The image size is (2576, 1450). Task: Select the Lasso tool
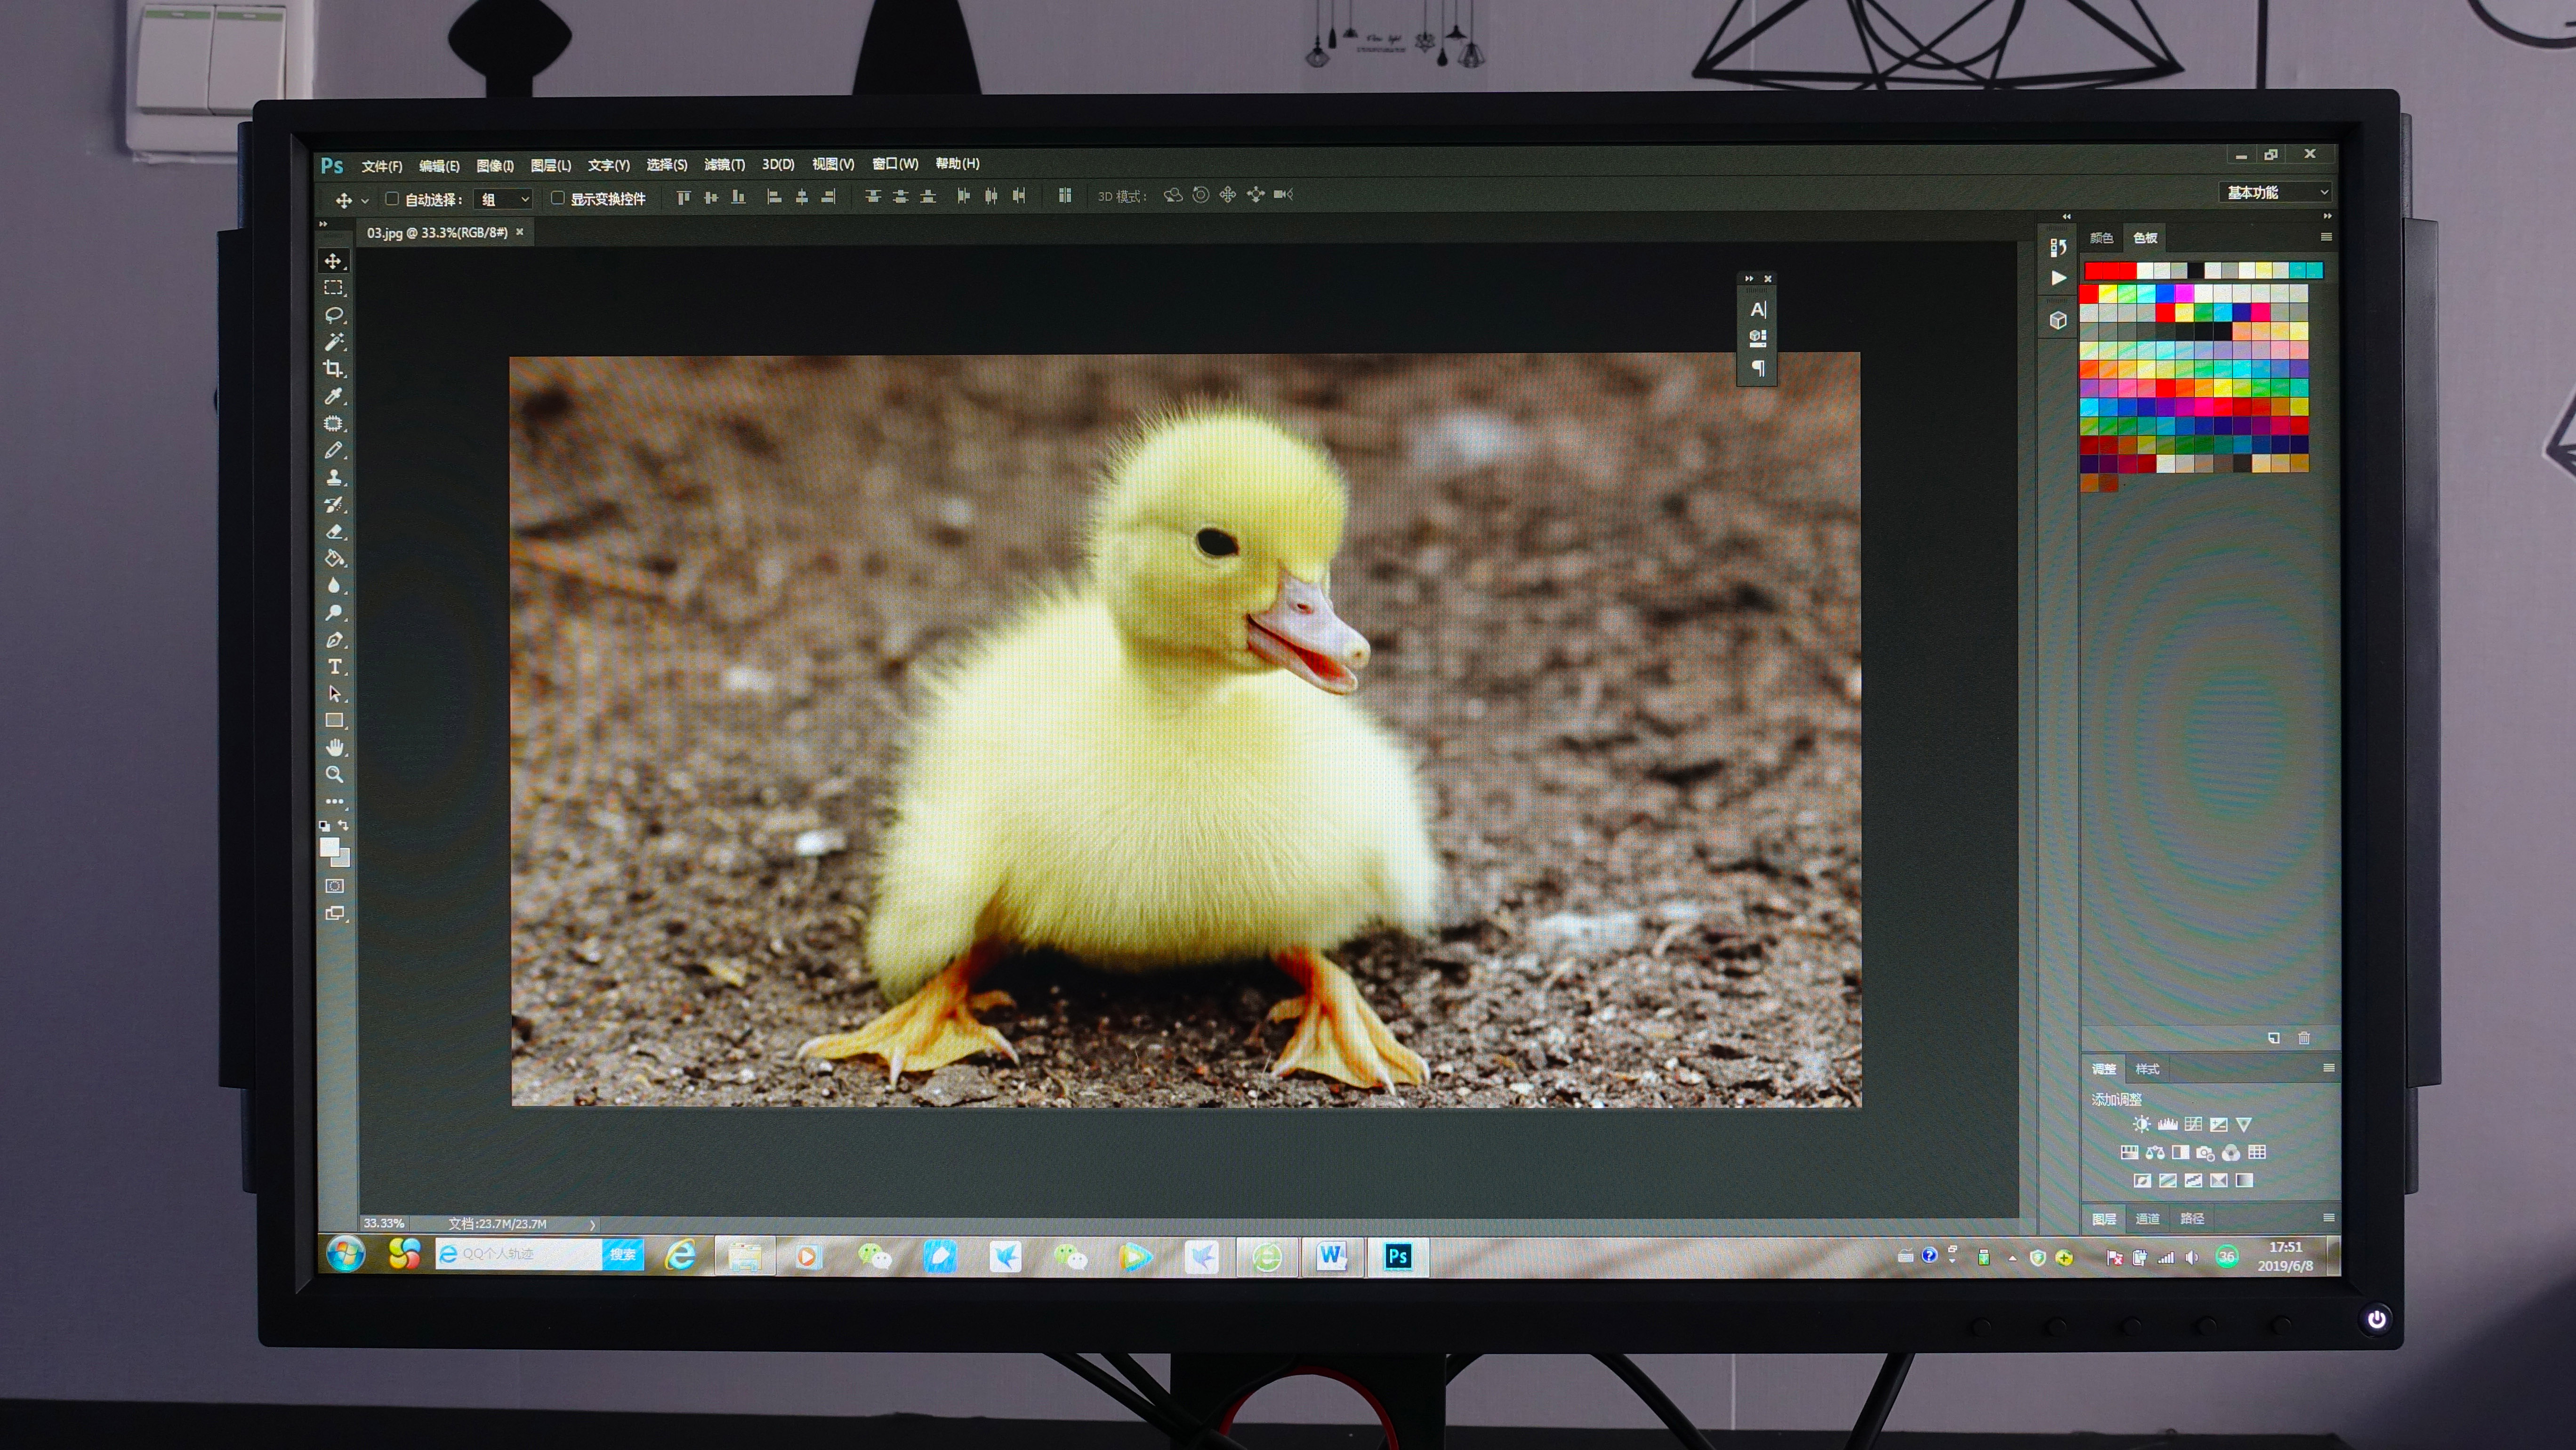pyautogui.click(x=333, y=315)
